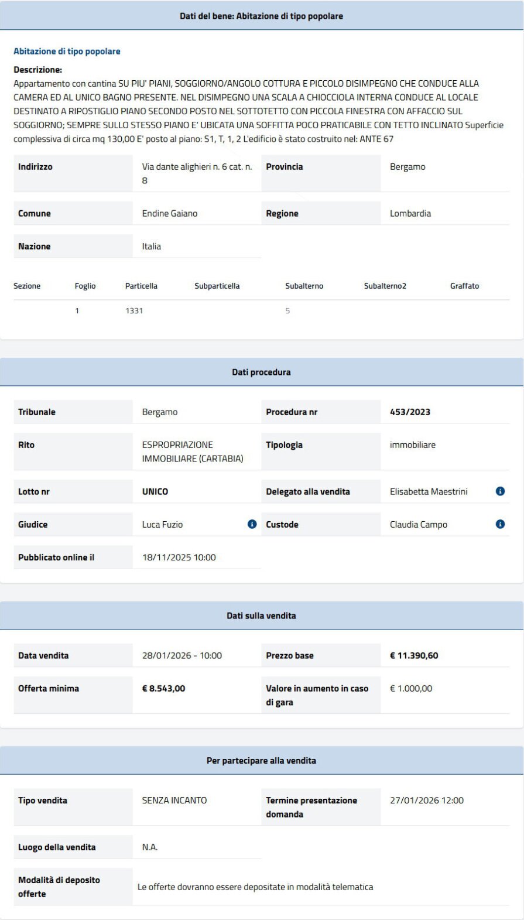The width and height of the screenshot is (524, 920).
Task: Click the Particella column header
Action: click(x=141, y=286)
